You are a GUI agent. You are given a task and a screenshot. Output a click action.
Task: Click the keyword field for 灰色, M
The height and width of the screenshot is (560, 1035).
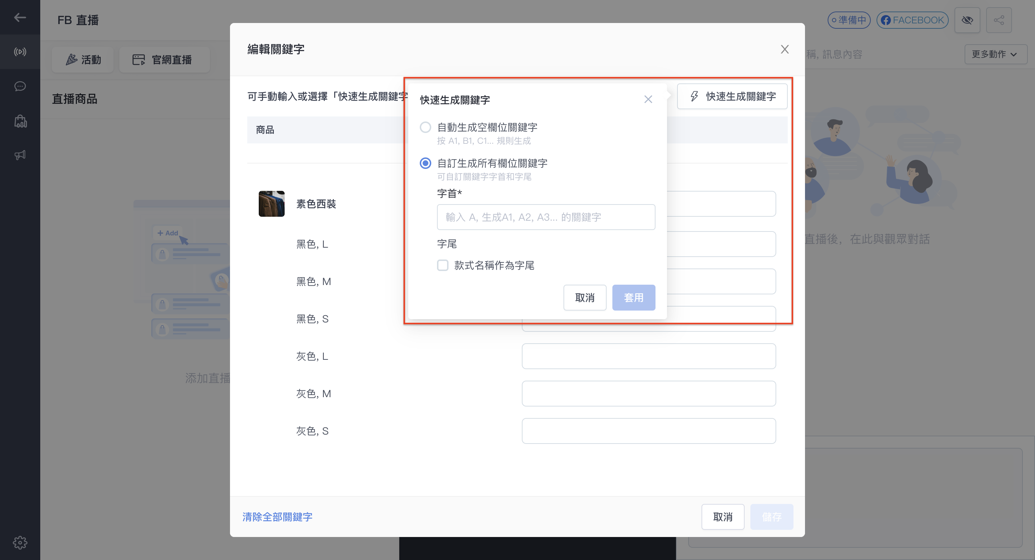click(648, 394)
